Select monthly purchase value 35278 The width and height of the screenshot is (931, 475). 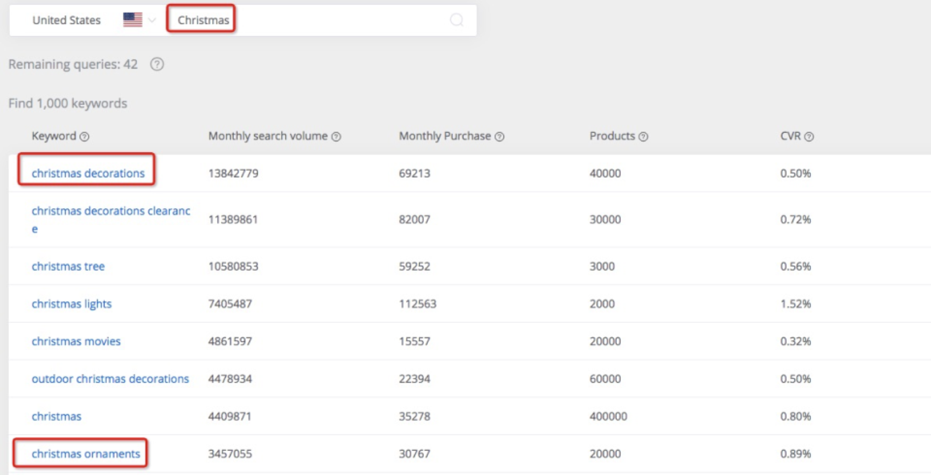tap(414, 416)
